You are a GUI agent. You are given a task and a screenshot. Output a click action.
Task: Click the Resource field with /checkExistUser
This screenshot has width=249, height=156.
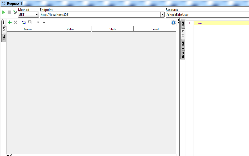pyautogui.click(x=207, y=15)
